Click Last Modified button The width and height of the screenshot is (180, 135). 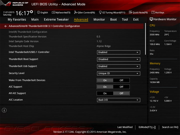(x=125, y=127)
